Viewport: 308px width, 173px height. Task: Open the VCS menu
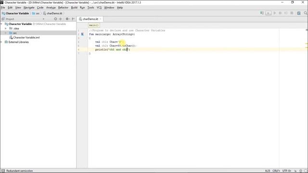(x=99, y=8)
